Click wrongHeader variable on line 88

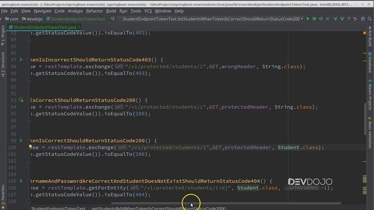pos(238,66)
